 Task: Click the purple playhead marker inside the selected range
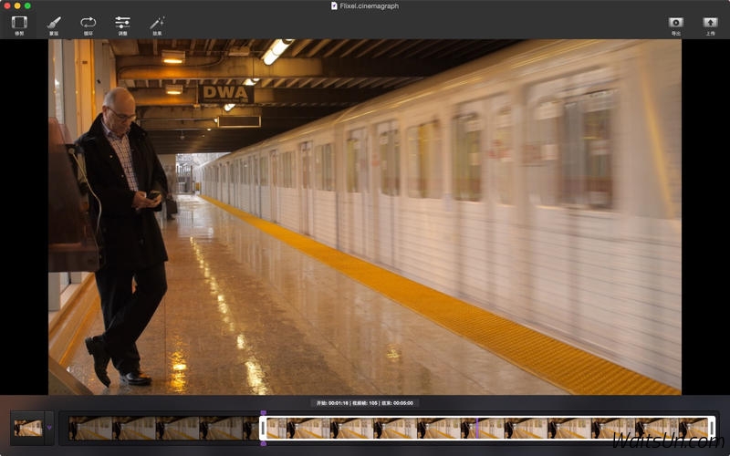476,428
